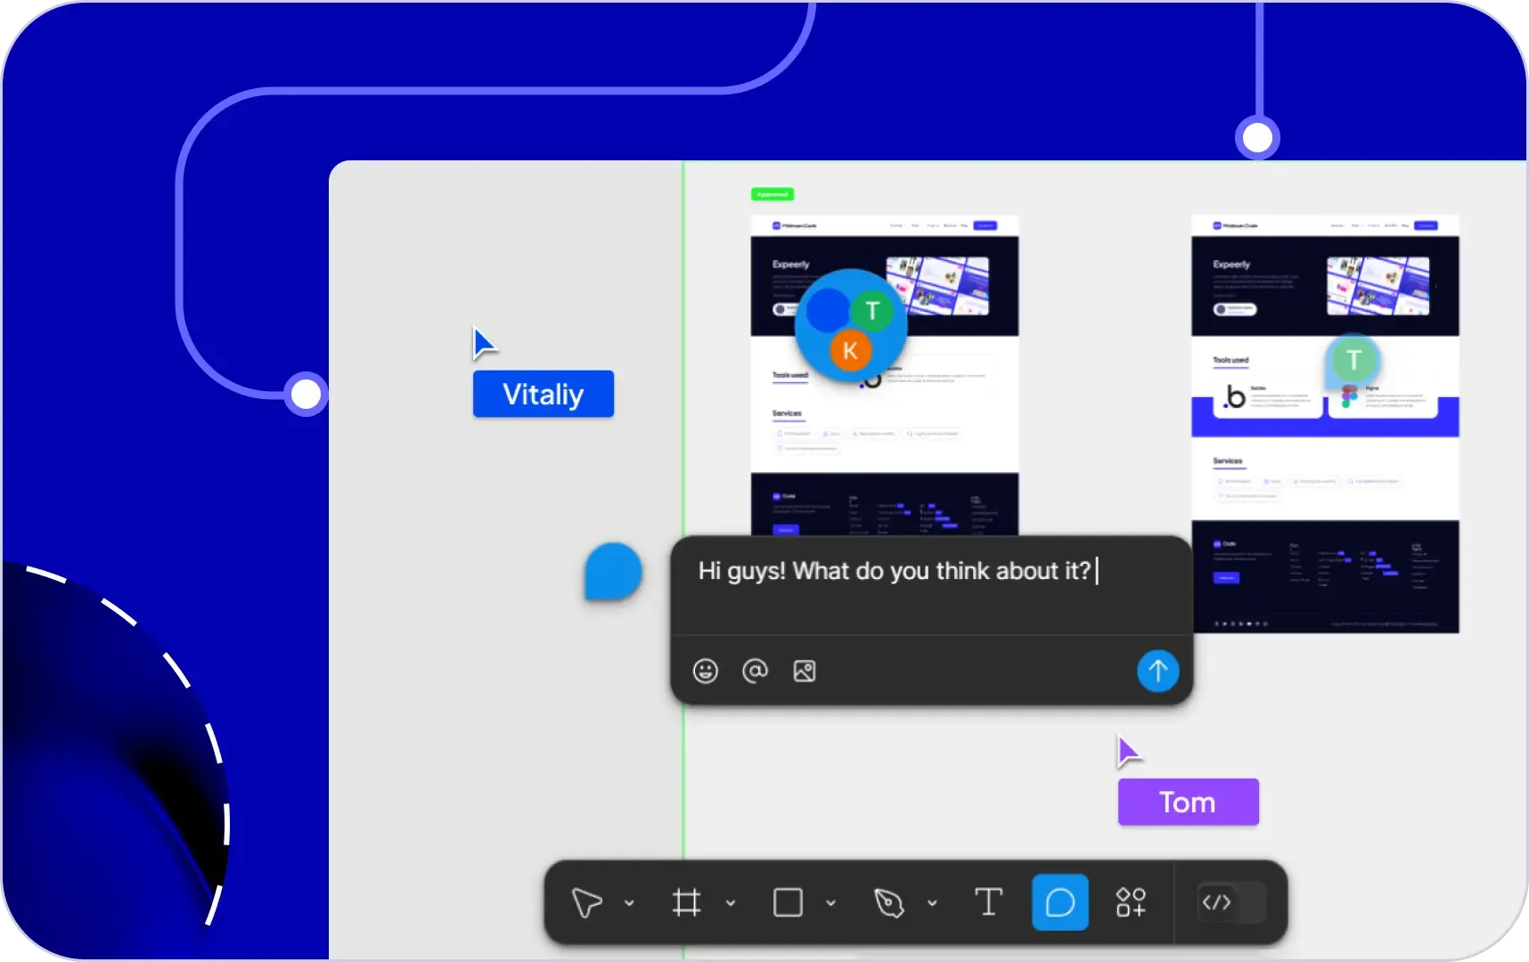Select the Rectangle shape tool
This screenshot has height=962, width=1529.
(788, 902)
